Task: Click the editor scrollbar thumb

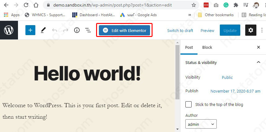Action: 177,72
